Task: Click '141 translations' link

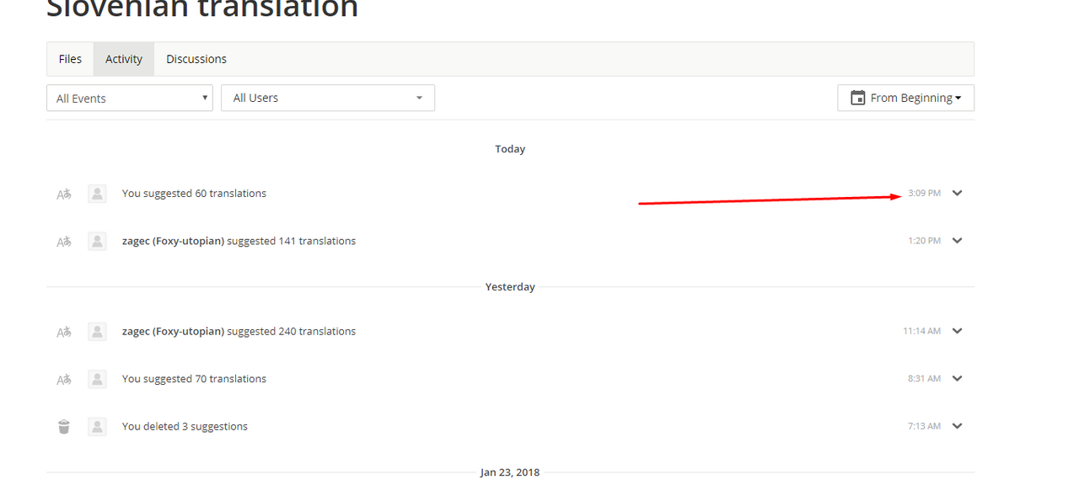Action: [x=317, y=241]
